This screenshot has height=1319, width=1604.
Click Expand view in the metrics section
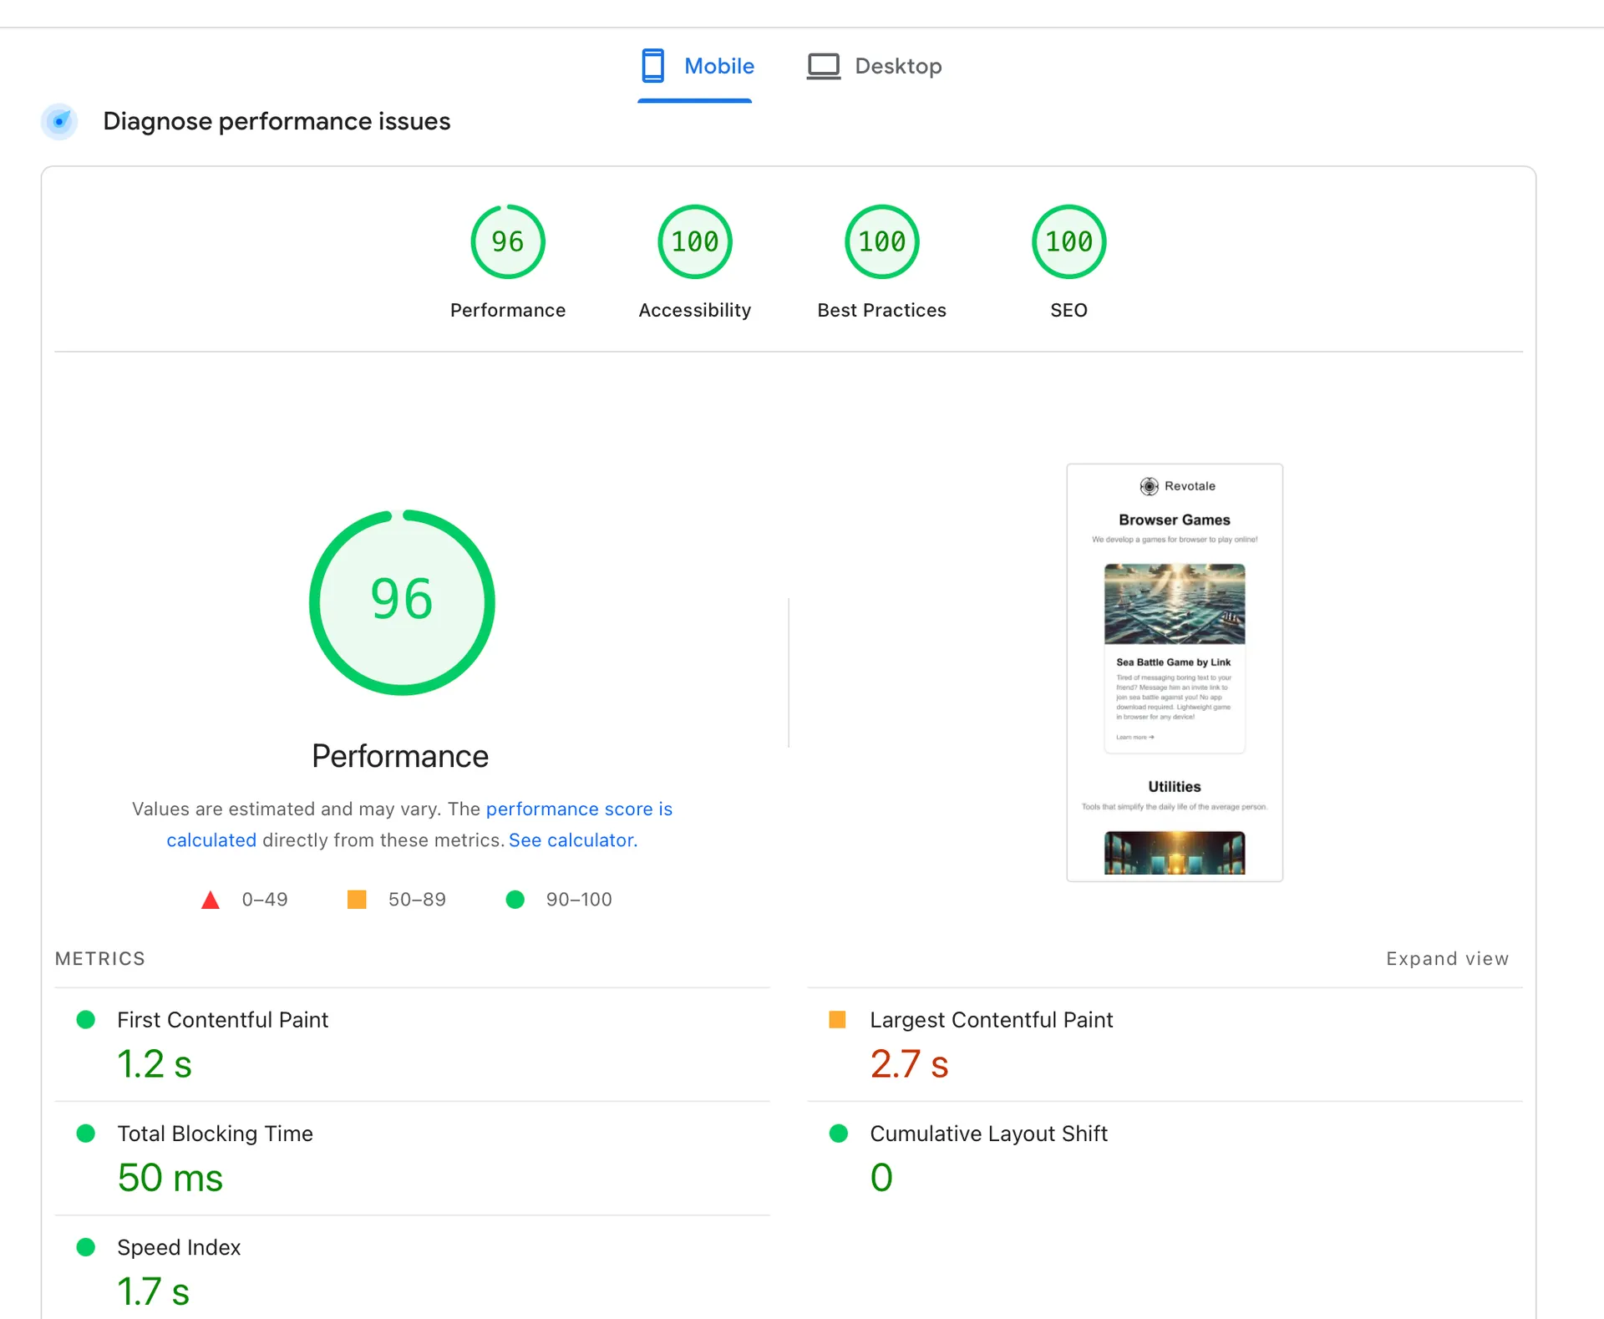(1447, 958)
